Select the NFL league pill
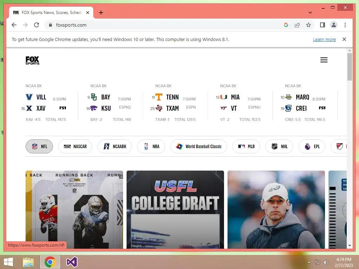Viewport: 359px width, 269px height. coord(39,146)
